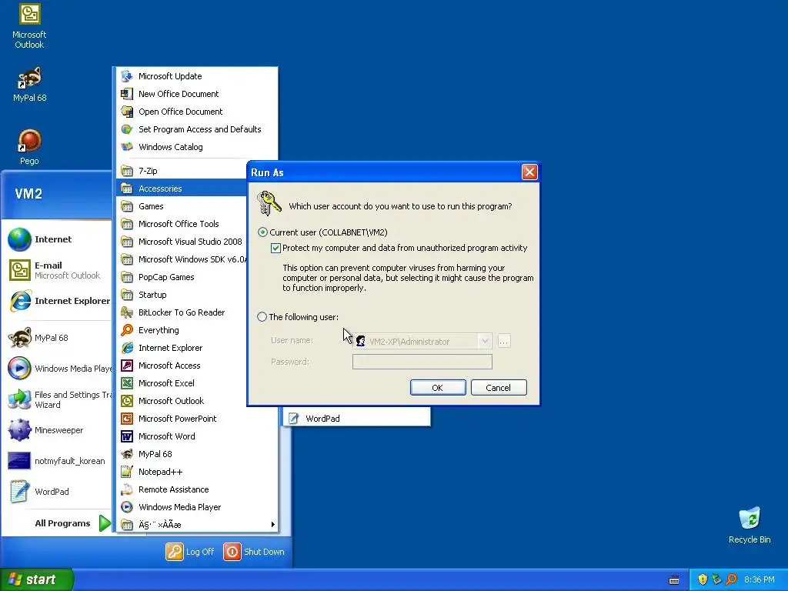The width and height of the screenshot is (788, 591).
Task: Click the Start button
Action: coord(36,579)
